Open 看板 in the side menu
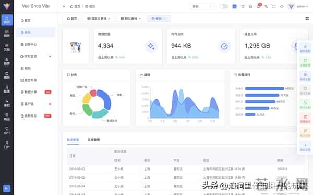This screenshot has width=313, height=195. coord(35,32)
